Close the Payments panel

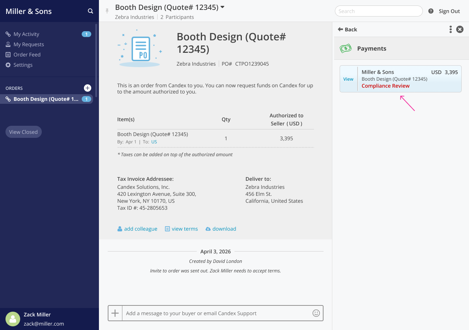click(460, 29)
